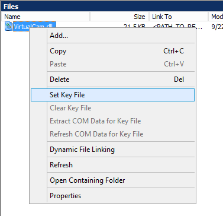
Task: Choose Refresh from the context menu
Action: pyautogui.click(x=112, y=165)
